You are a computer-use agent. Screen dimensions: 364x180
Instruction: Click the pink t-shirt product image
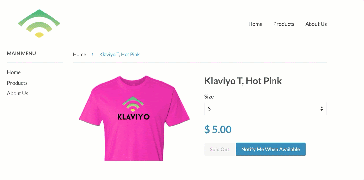coord(134,118)
